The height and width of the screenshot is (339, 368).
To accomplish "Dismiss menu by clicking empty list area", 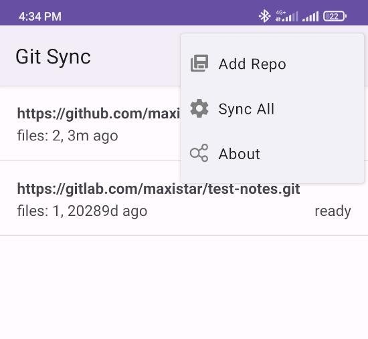I will (x=184, y=288).
